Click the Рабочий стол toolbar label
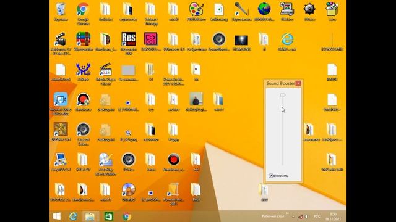This screenshot has width=396, height=222. pyautogui.click(x=273, y=216)
